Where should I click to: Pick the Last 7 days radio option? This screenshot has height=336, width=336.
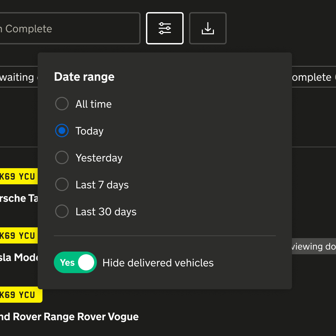[62, 185]
